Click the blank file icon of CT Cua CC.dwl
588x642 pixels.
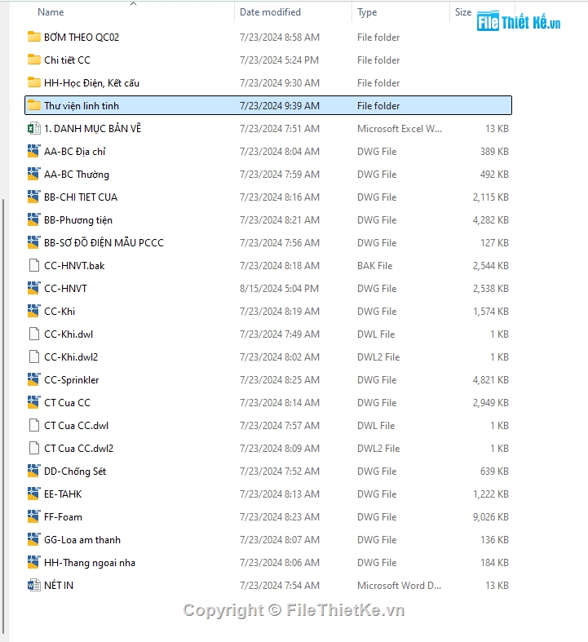(34, 425)
